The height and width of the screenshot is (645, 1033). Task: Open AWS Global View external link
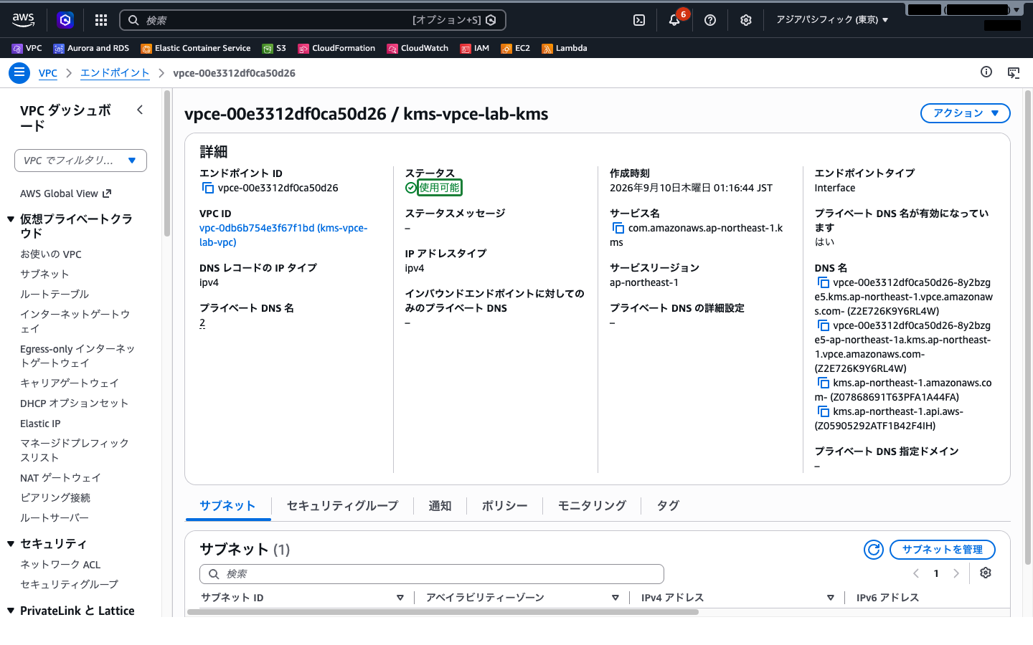click(65, 193)
